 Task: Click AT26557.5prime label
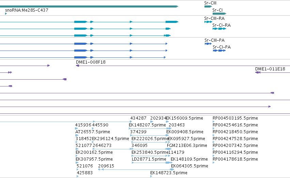(93, 132)
